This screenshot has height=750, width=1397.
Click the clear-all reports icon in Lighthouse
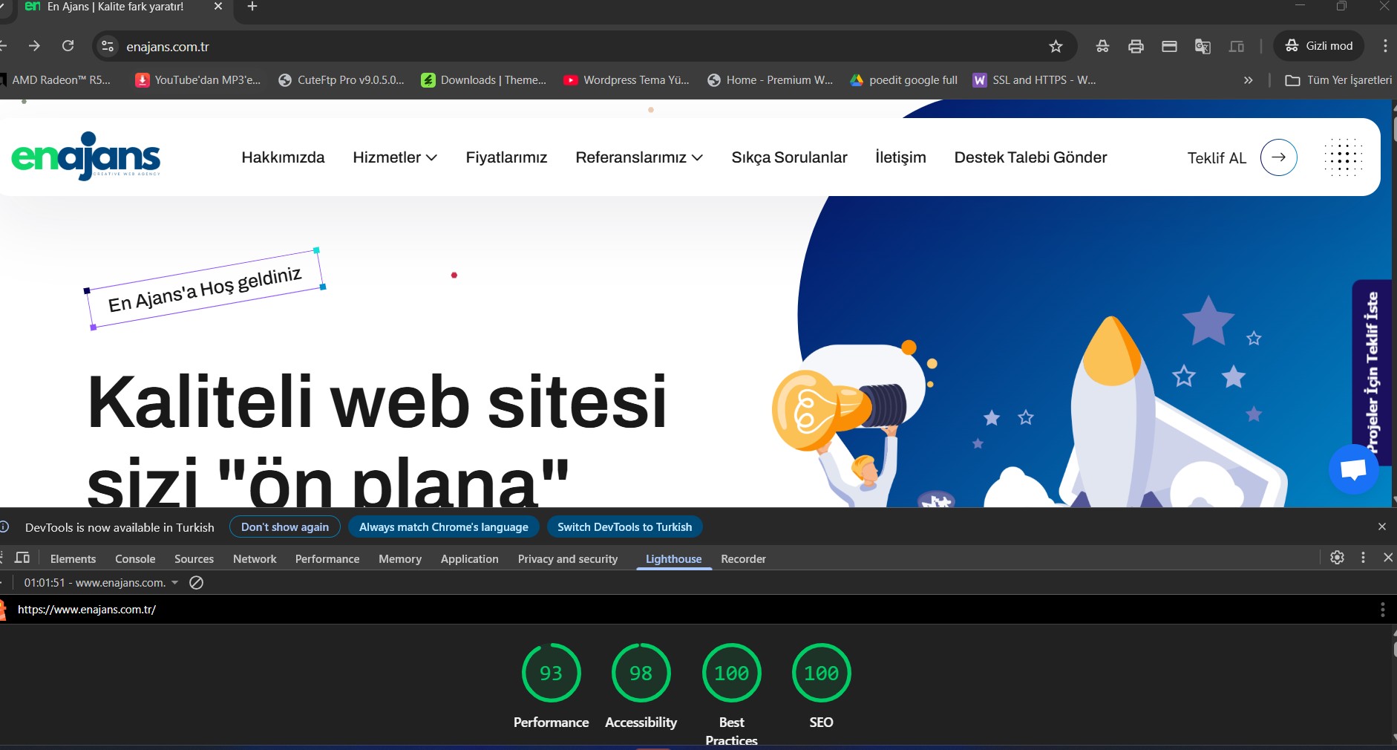click(x=197, y=583)
